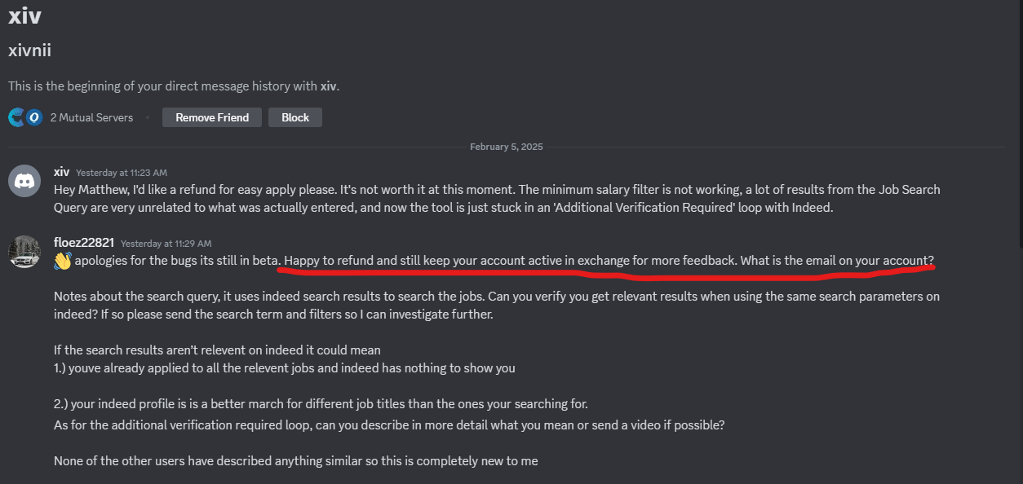Open the second mutual server icon with 'O' logo
Screen dimensions: 1023x484
pos(34,117)
